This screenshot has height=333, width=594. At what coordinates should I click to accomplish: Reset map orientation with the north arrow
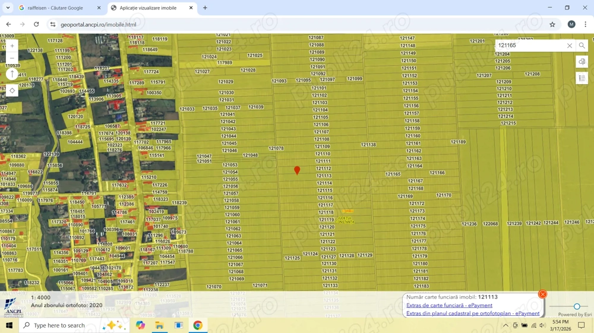point(12,74)
